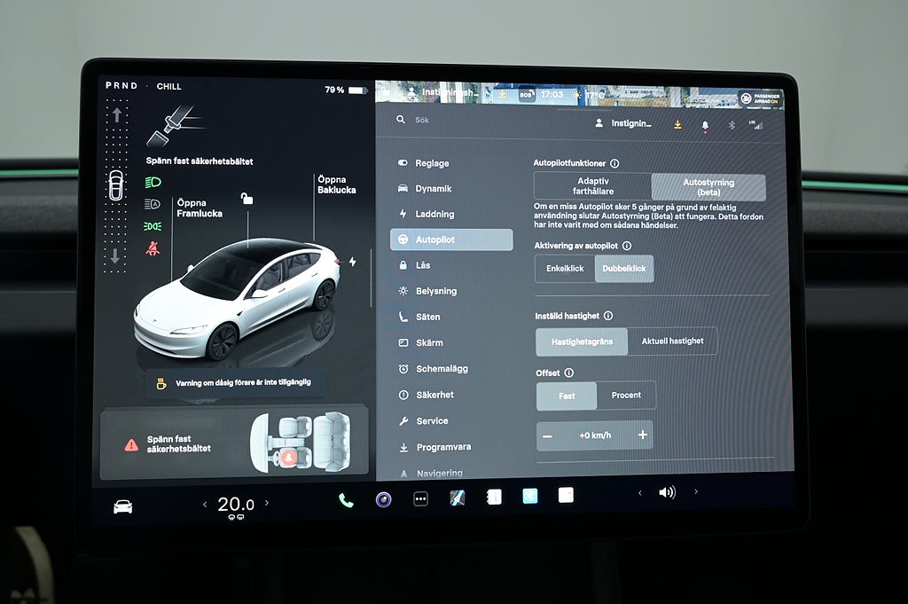
Task: Go to the Belysning settings section
Action: 436,291
